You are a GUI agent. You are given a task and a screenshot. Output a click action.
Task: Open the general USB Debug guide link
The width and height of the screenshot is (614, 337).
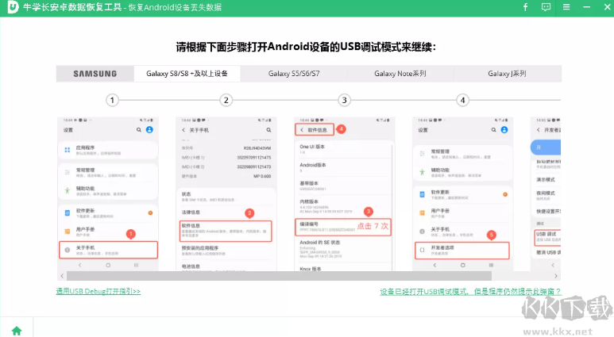pyautogui.click(x=98, y=291)
